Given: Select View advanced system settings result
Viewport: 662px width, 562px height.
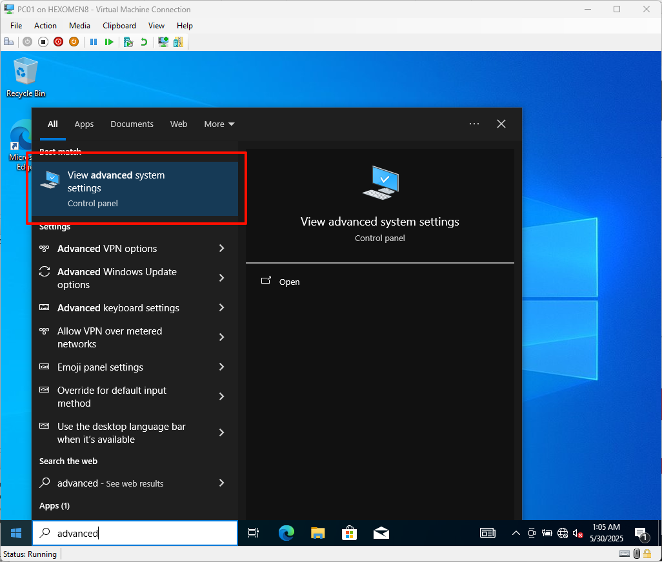Looking at the screenshot, I should click(x=135, y=188).
